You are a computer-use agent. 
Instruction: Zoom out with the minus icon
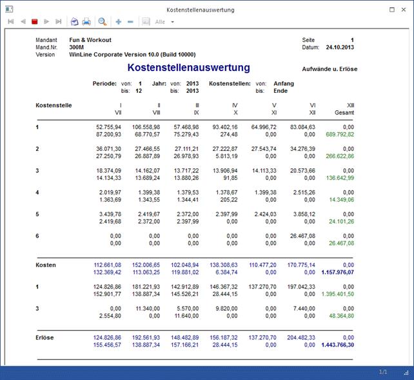point(130,21)
